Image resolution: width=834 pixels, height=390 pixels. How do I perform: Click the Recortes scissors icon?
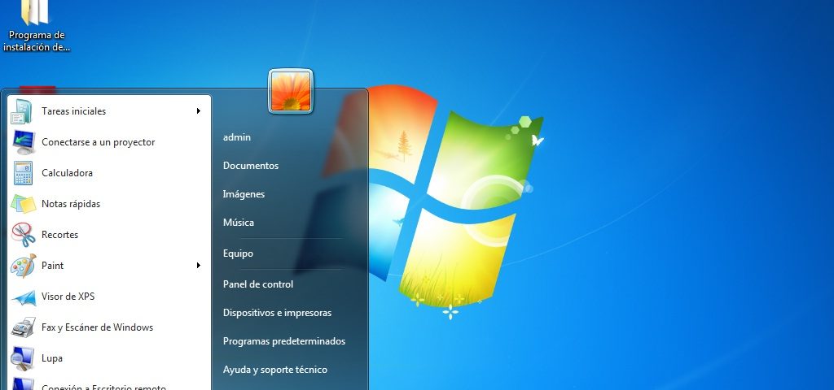(x=24, y=235)
